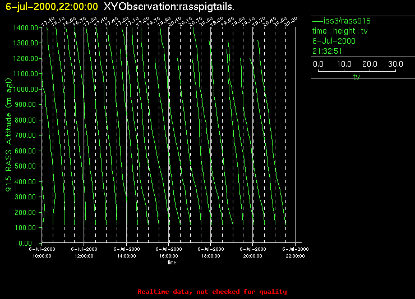Screen dimensions: 415x299
Task: Click the profile label '16.10' above the plot
Action: tap(58, 21)
